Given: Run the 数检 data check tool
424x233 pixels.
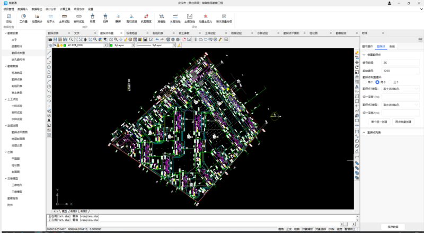Looking at the screenshot, I should (9, 18).
